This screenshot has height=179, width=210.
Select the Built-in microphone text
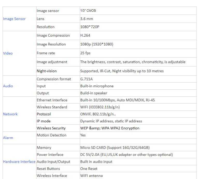(97, 86)
